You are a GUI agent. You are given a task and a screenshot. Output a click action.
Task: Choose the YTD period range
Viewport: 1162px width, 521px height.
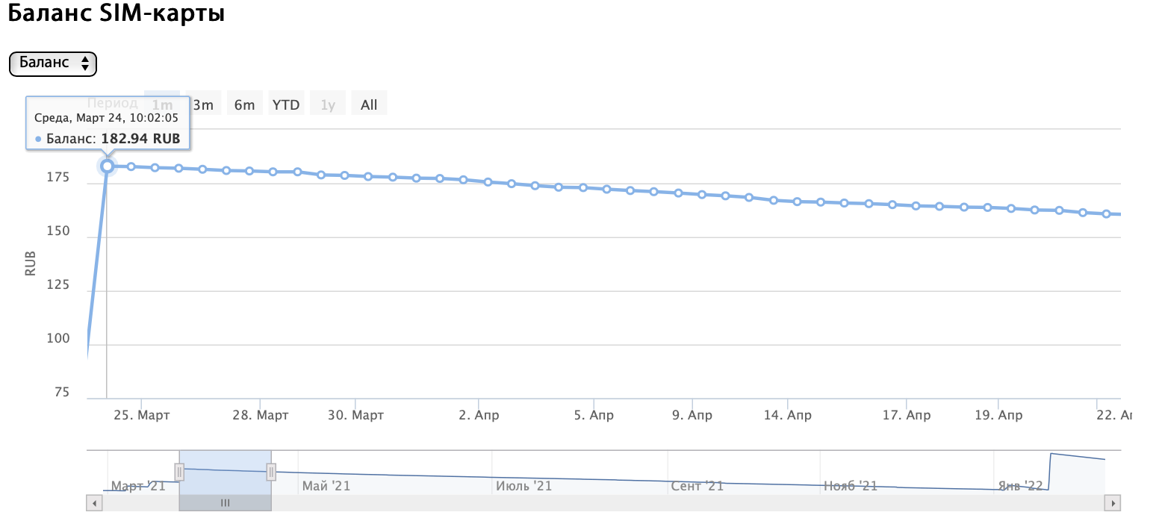click(286, 104)
